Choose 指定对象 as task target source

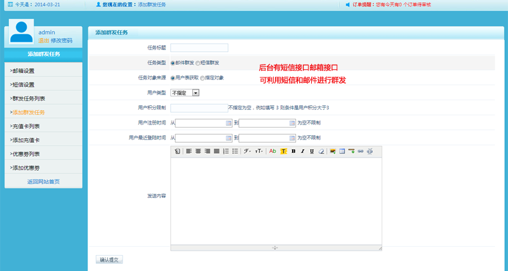(x=203, y=77)
